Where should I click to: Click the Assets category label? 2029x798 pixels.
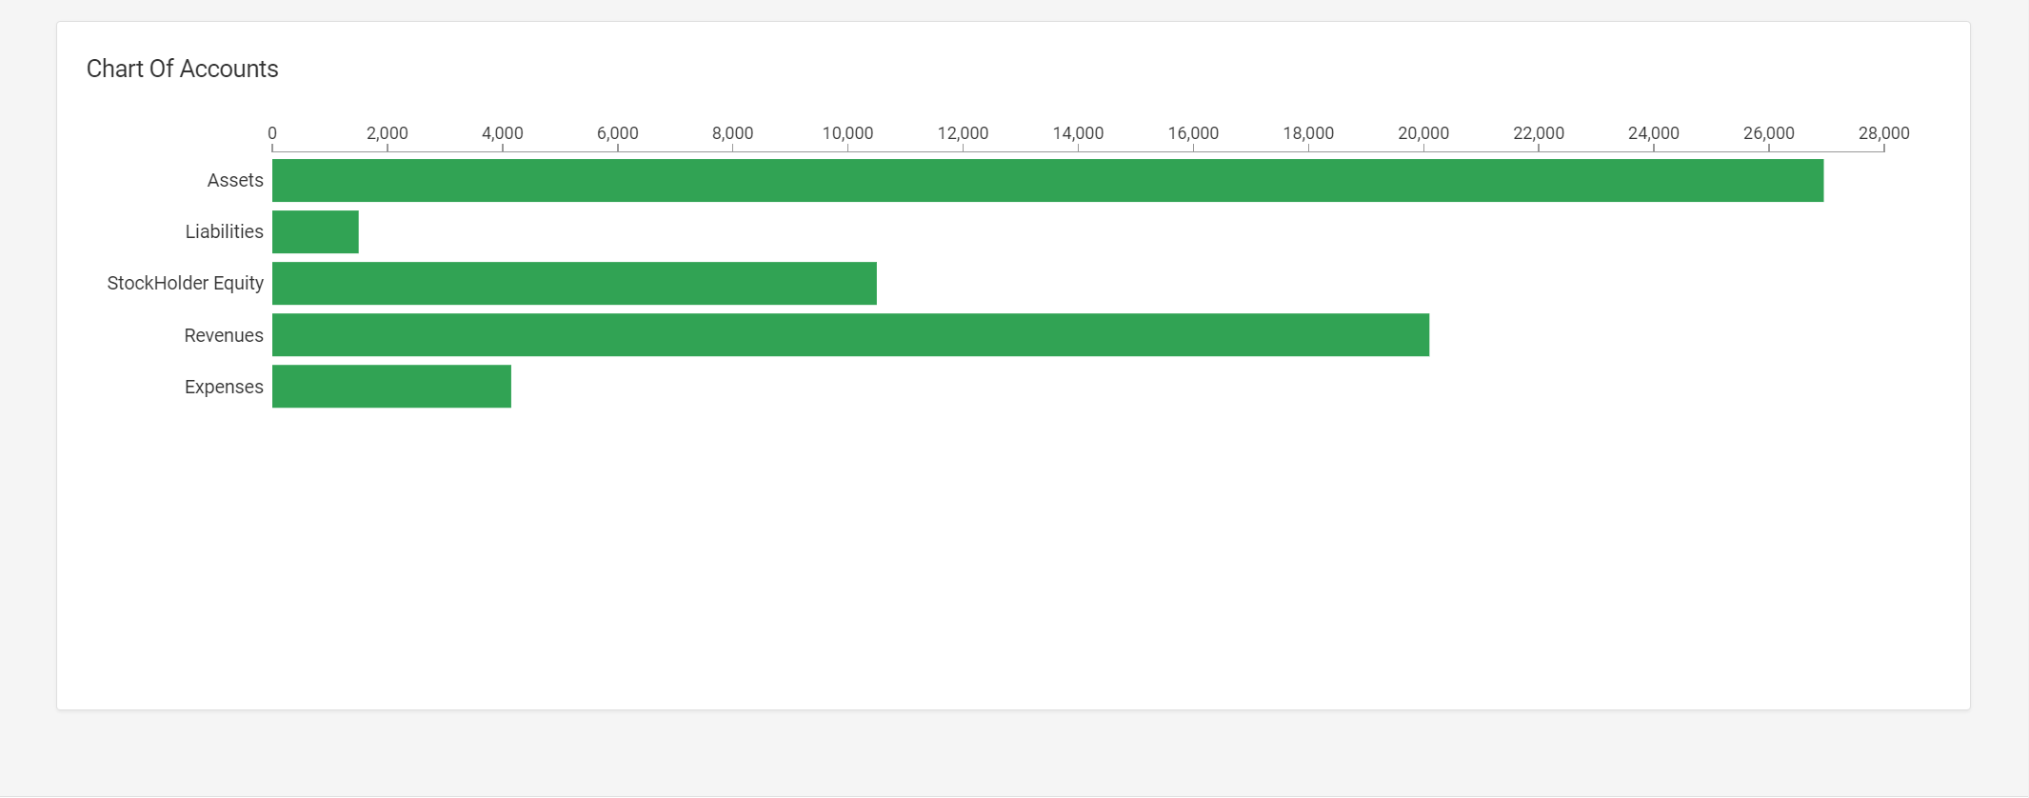click(x=235, y=181)
